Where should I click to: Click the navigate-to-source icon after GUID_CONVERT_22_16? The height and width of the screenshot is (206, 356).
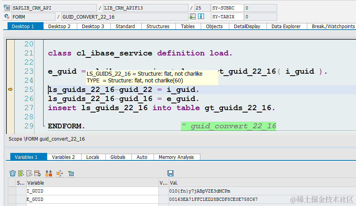192,17
